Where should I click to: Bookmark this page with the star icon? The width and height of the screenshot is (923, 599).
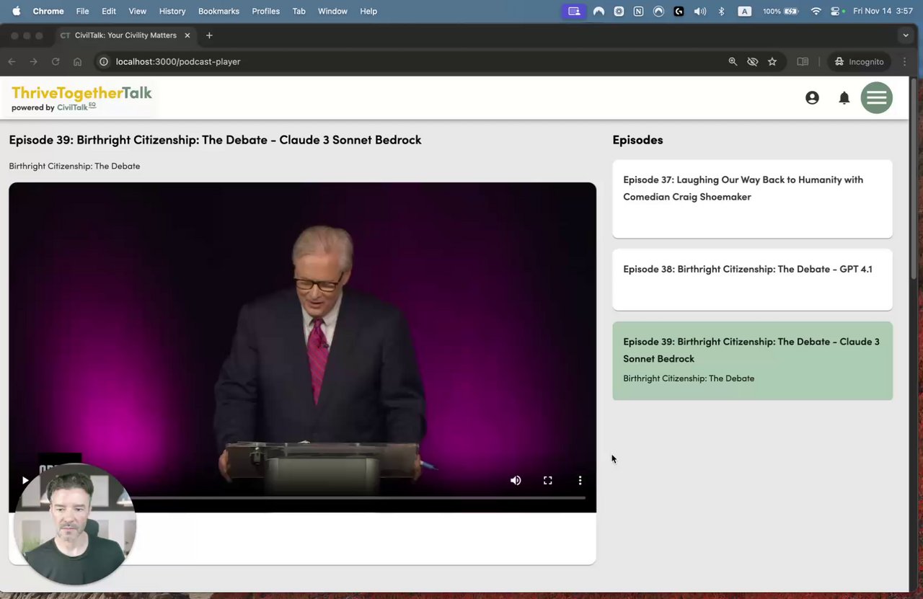coord(772,61)
